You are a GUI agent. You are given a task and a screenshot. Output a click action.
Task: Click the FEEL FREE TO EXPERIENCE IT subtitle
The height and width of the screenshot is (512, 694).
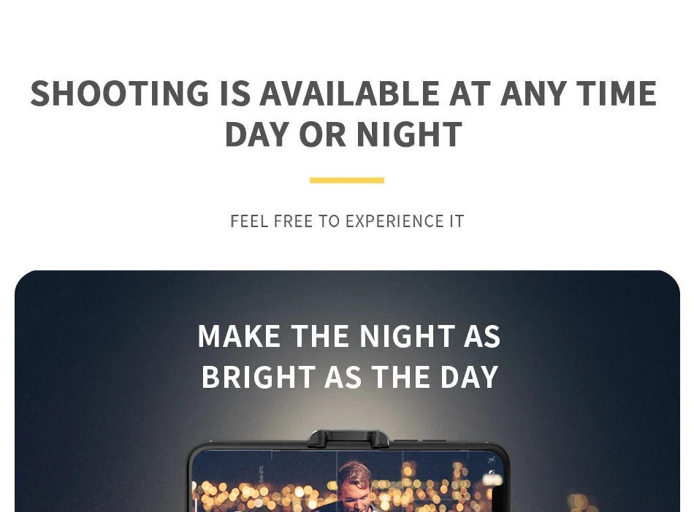(347, 221)
